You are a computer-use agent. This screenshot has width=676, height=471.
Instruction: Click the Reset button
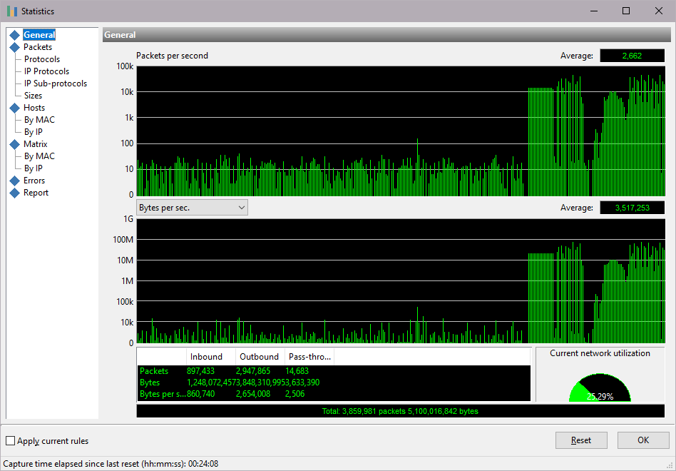[x=580, y=440]
